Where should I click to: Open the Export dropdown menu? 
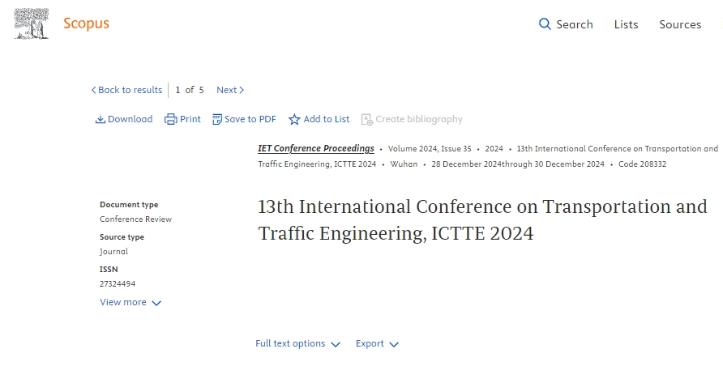tap(377, 344)
